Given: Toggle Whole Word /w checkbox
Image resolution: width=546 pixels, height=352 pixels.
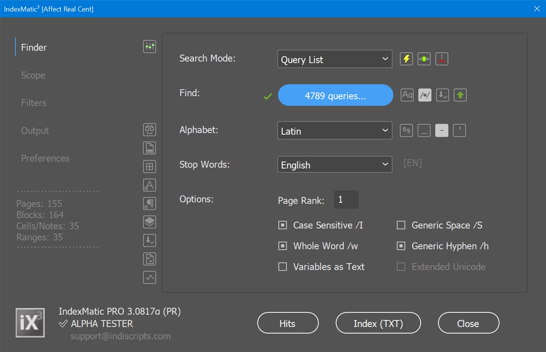Looking at the screenshot, I should coord(283,246).
